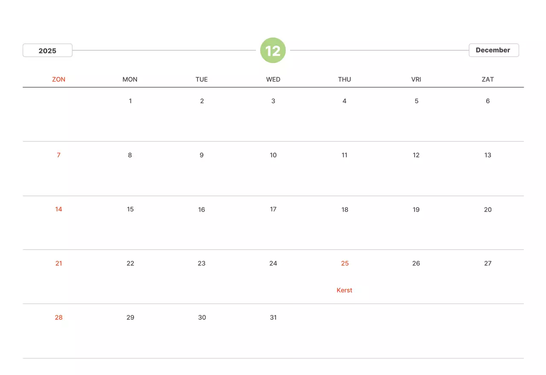Select Sunday December 7 in red
Viewport: 546px width, 375px height.
(x=59, y=155)
